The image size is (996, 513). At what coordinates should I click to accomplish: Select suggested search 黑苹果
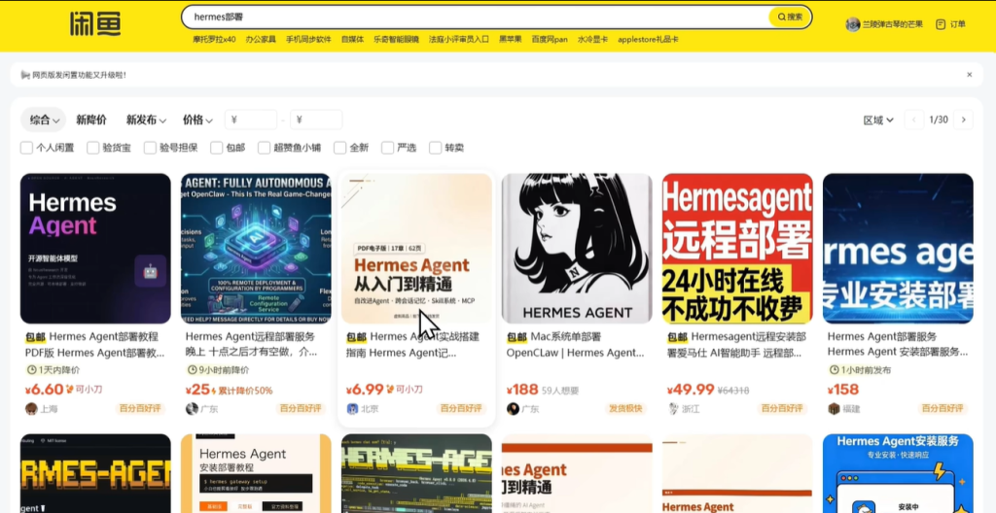click(x=510, y=40)
